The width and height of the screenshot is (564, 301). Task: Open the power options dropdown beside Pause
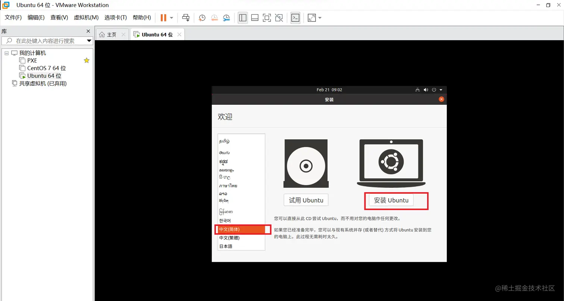(172, 18)
